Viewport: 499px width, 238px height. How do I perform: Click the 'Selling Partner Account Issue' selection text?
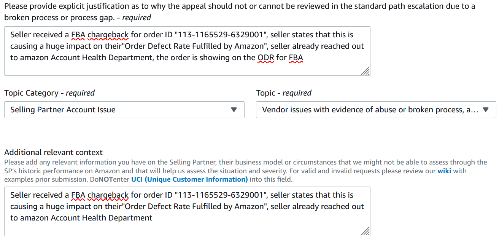point(63,110)
